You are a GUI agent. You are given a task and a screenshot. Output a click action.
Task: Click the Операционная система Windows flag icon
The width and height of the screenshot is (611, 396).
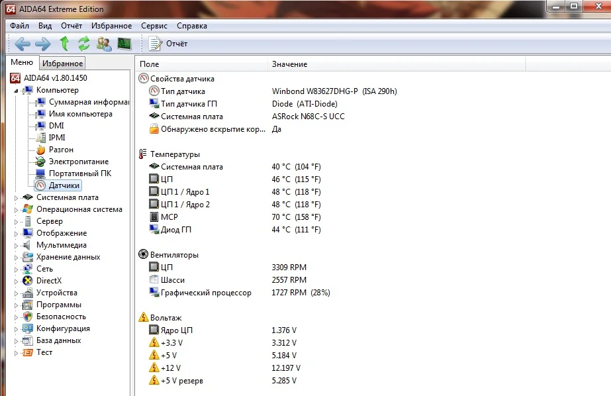click(x=28, y=209)
